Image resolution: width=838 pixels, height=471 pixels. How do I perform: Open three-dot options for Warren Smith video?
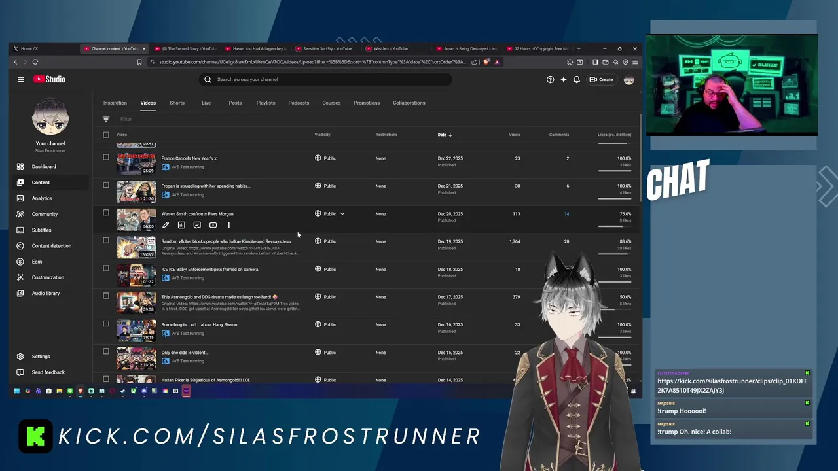tap(228, 225)
